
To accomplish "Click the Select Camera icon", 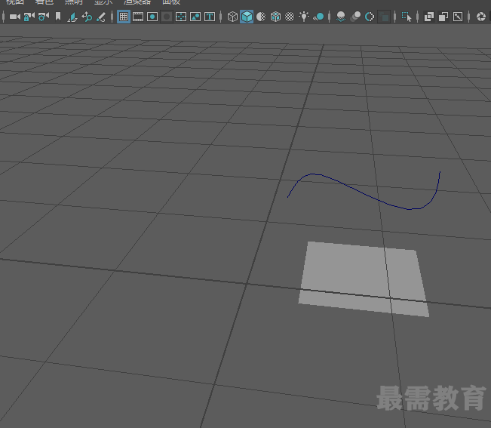I will click(x=15, y=17).
